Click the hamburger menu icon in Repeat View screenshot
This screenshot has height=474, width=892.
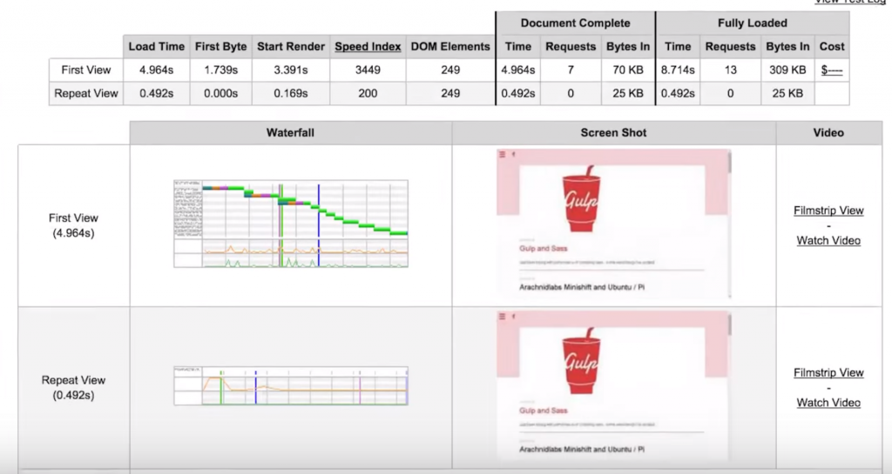tap(502, 317)
